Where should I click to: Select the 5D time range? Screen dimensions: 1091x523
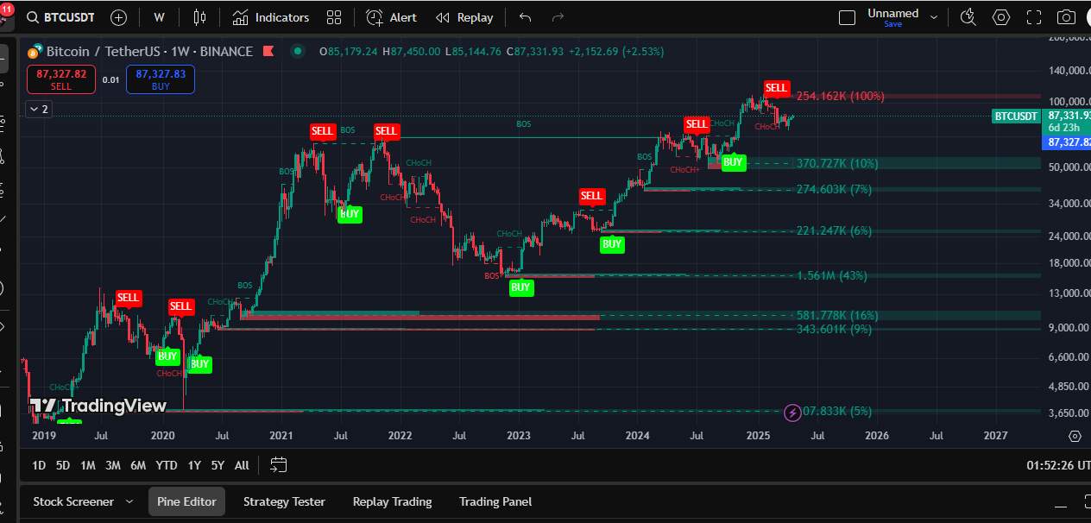pos(63,465)
